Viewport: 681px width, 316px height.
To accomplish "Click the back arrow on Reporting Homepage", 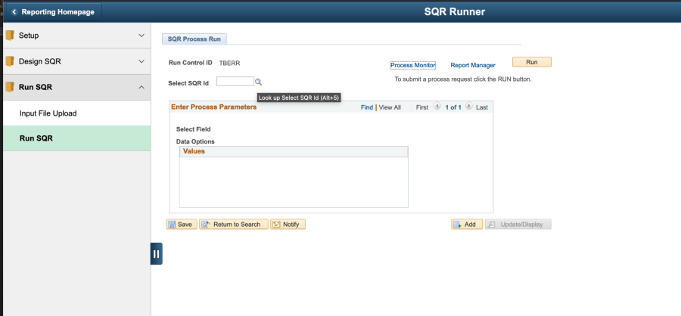I will point(14,12).
